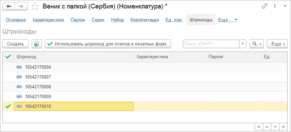This screenshot has height=132, width=291.
Task: Click green checkmark on row 10542170010
Action: click(8, 106)
